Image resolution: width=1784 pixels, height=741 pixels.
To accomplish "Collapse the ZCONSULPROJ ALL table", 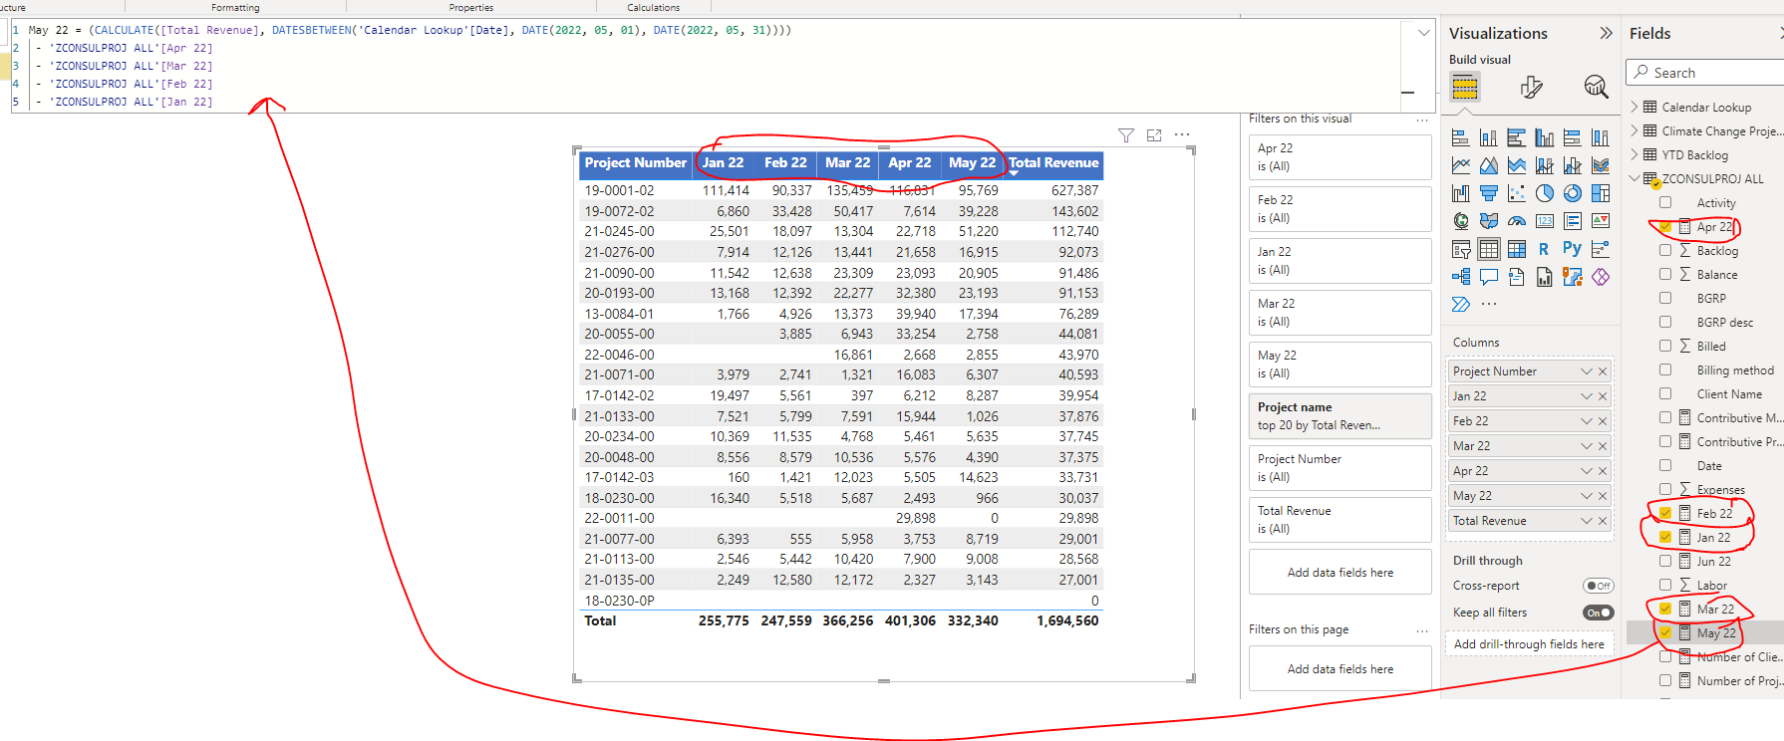I will click(1635, 178).
